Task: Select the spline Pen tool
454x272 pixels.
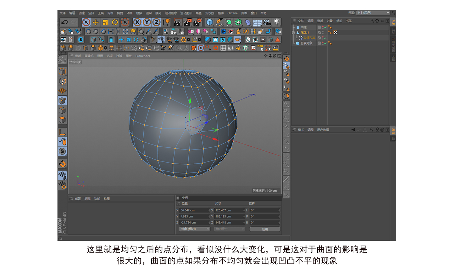Action: 219,22
